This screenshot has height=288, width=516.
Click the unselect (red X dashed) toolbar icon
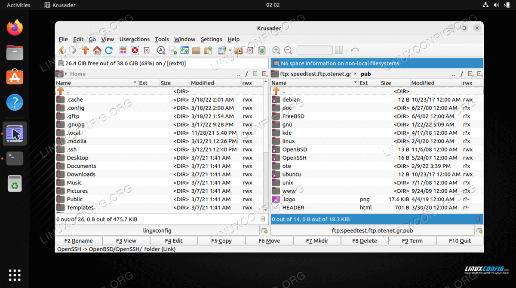(135, 51)
